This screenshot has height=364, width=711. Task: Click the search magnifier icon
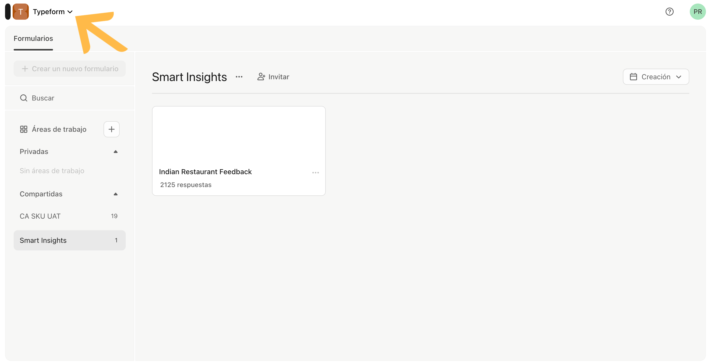click(x=24, y=98)
